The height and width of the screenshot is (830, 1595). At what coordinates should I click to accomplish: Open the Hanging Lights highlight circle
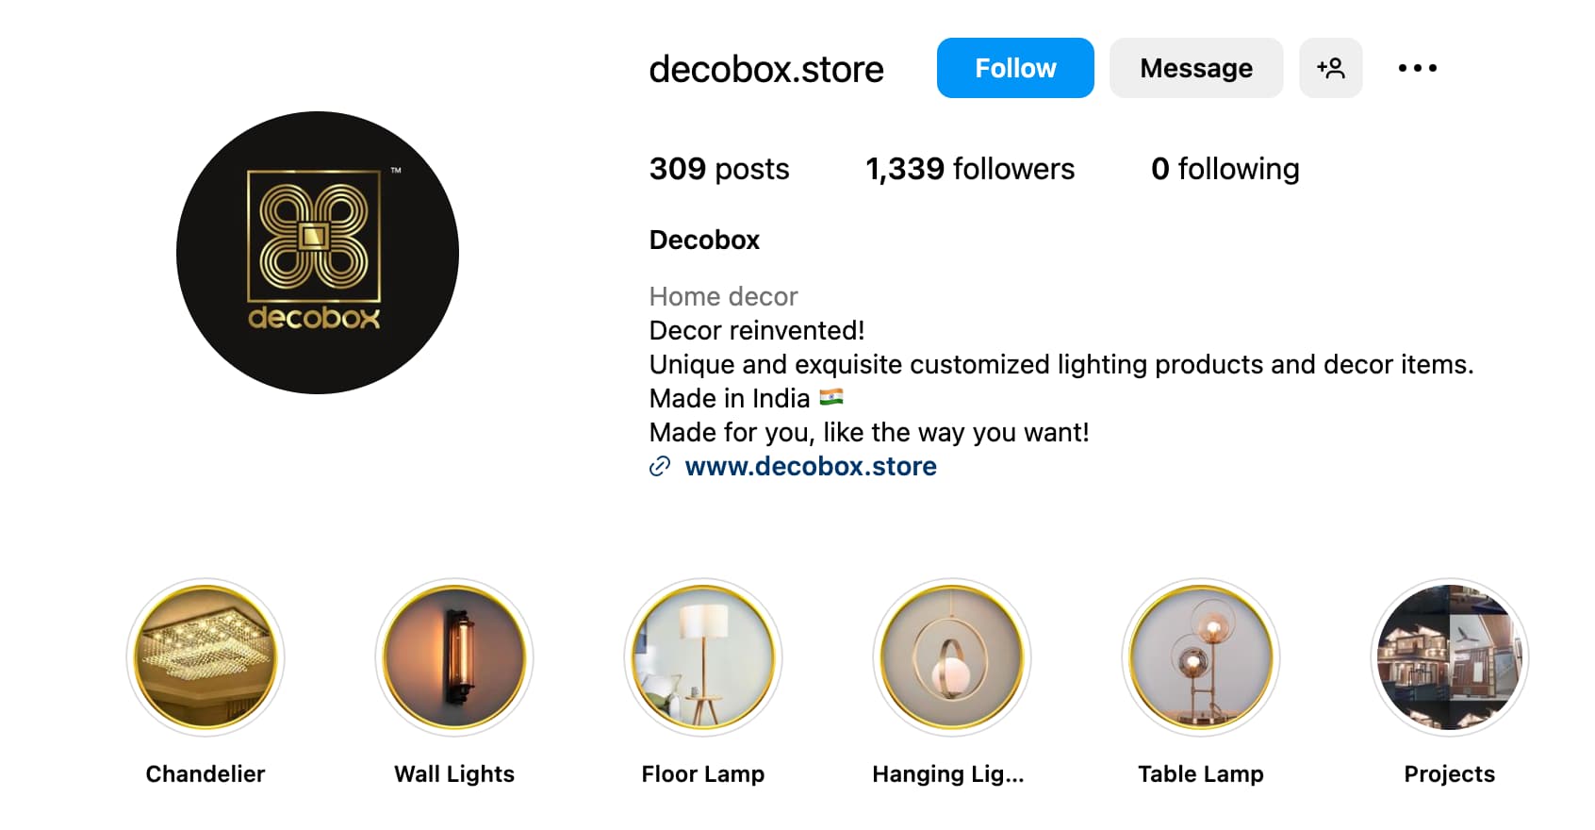click(952, 657)
